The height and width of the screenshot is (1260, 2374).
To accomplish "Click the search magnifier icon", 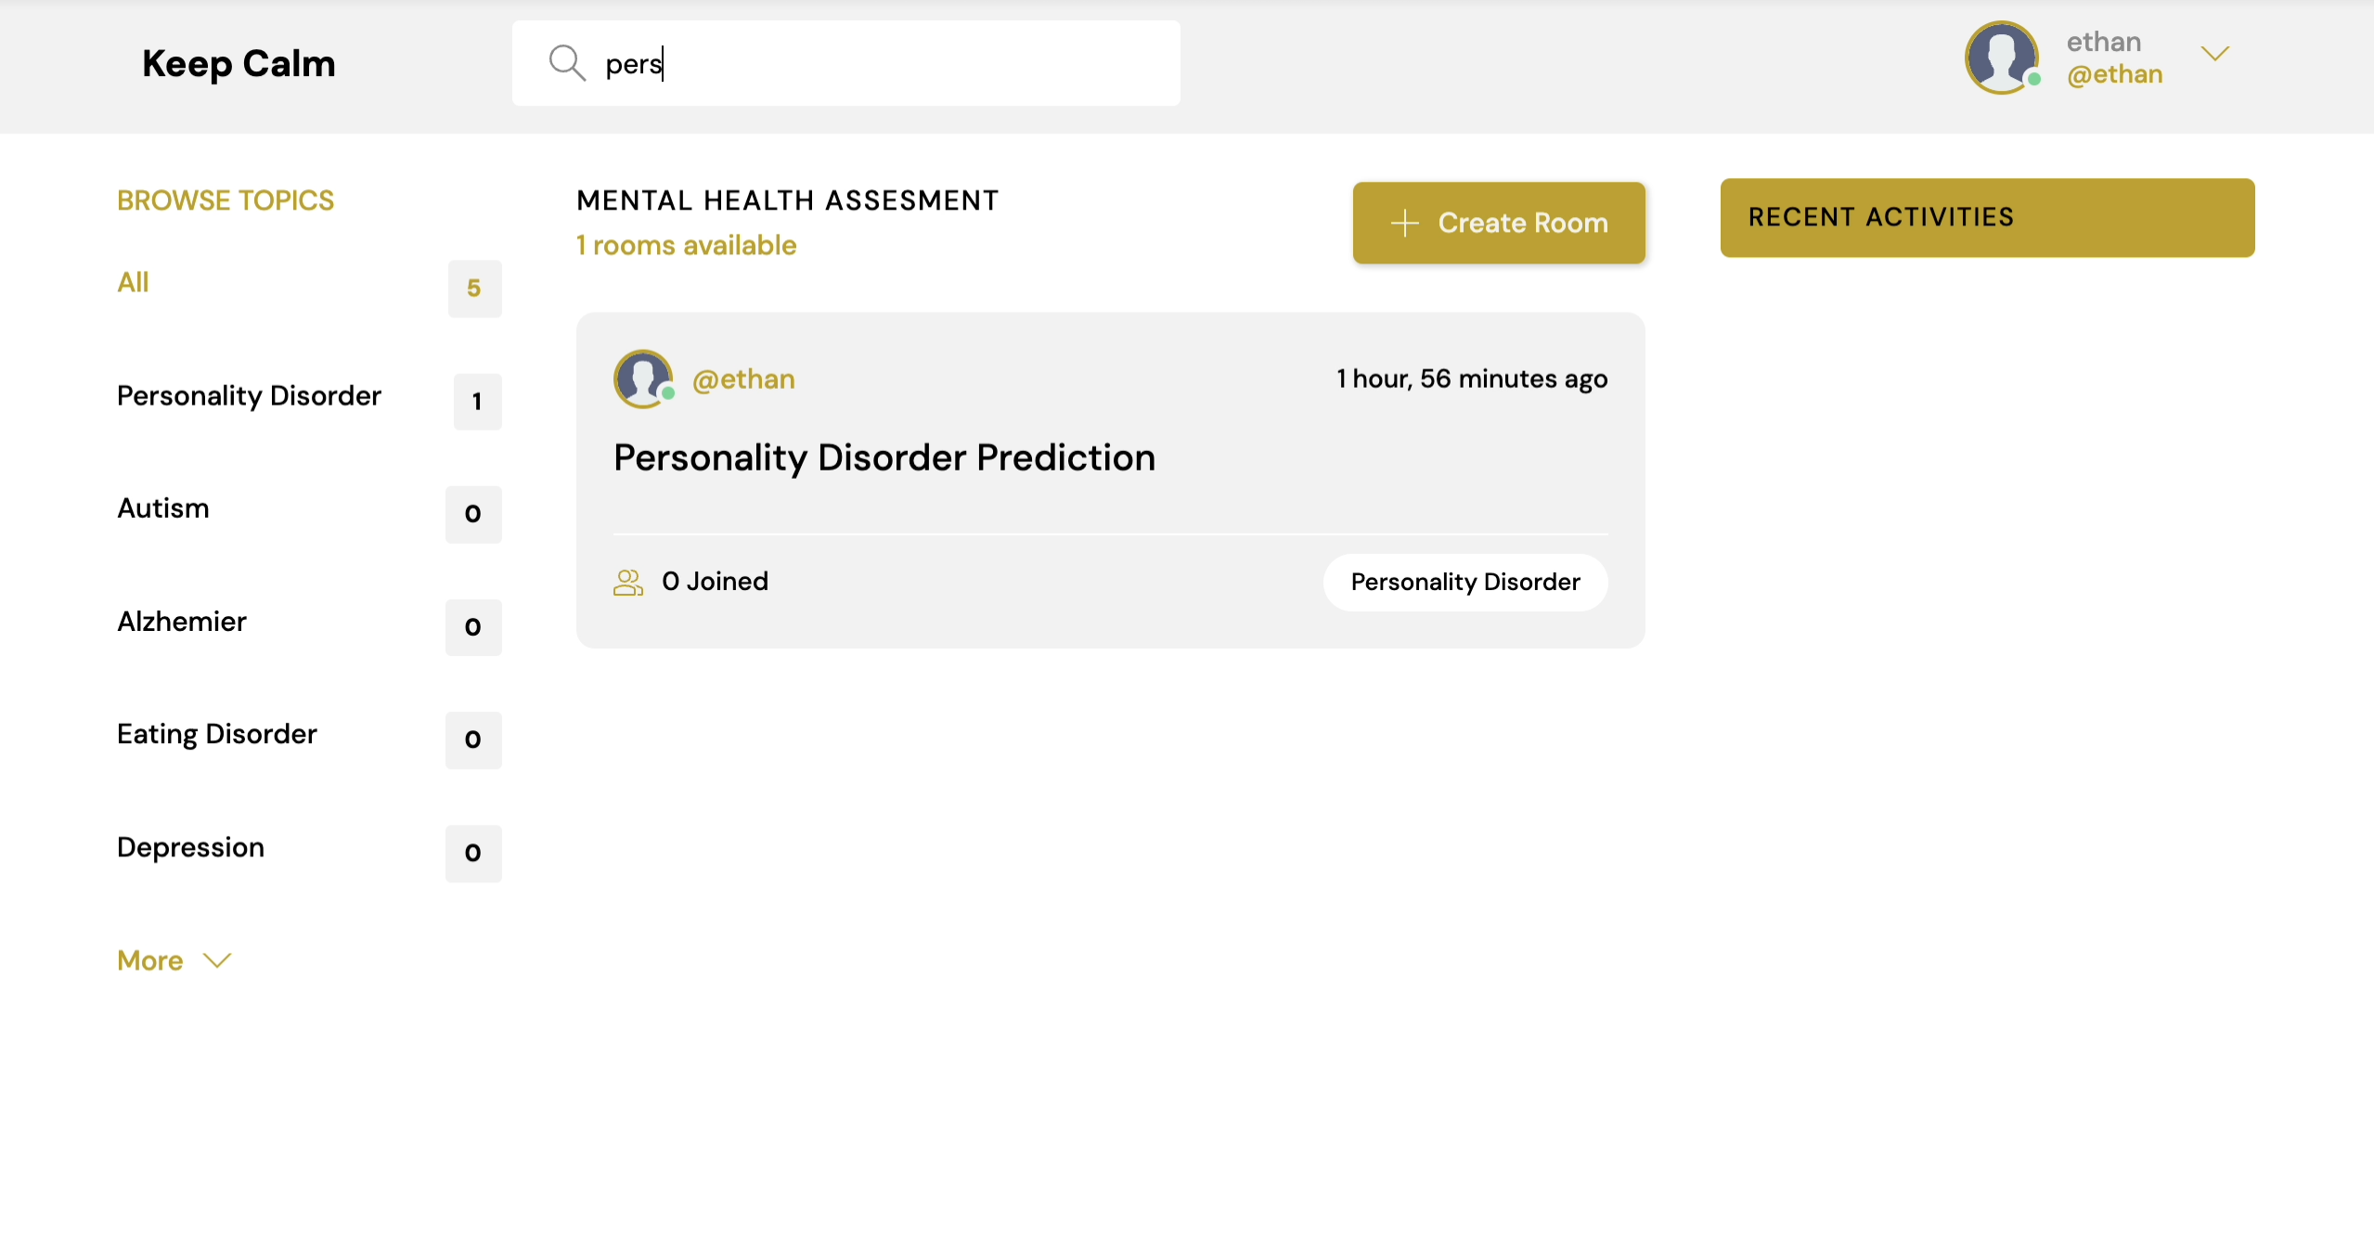I will pyautogui.click(x=566, y=63).
